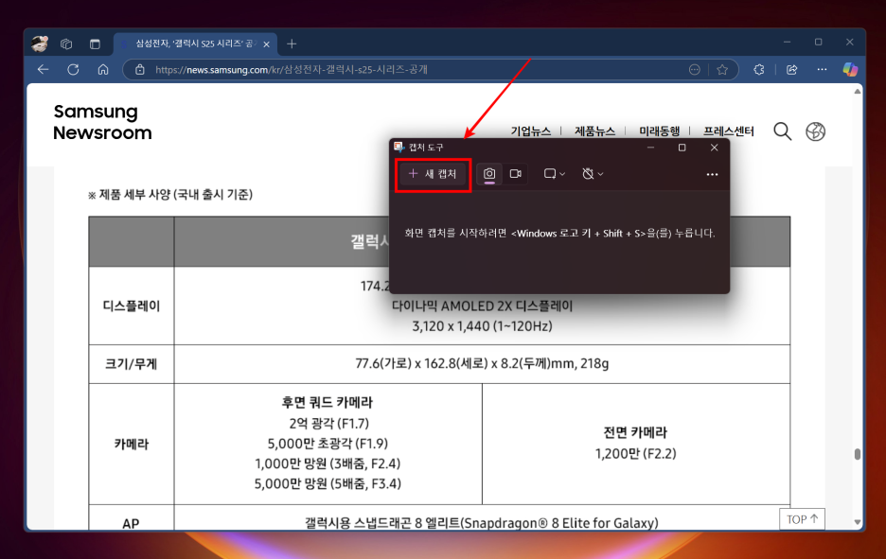Click the Edge share icon
886x559 pixels.
[792, 69]
